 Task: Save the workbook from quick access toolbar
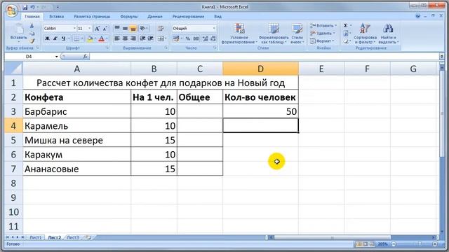[x=25, y=7]
